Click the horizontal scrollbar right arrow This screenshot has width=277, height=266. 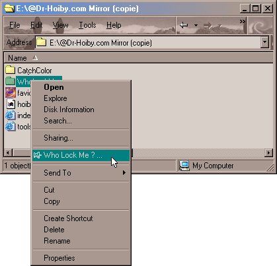(x=268, y=152)
